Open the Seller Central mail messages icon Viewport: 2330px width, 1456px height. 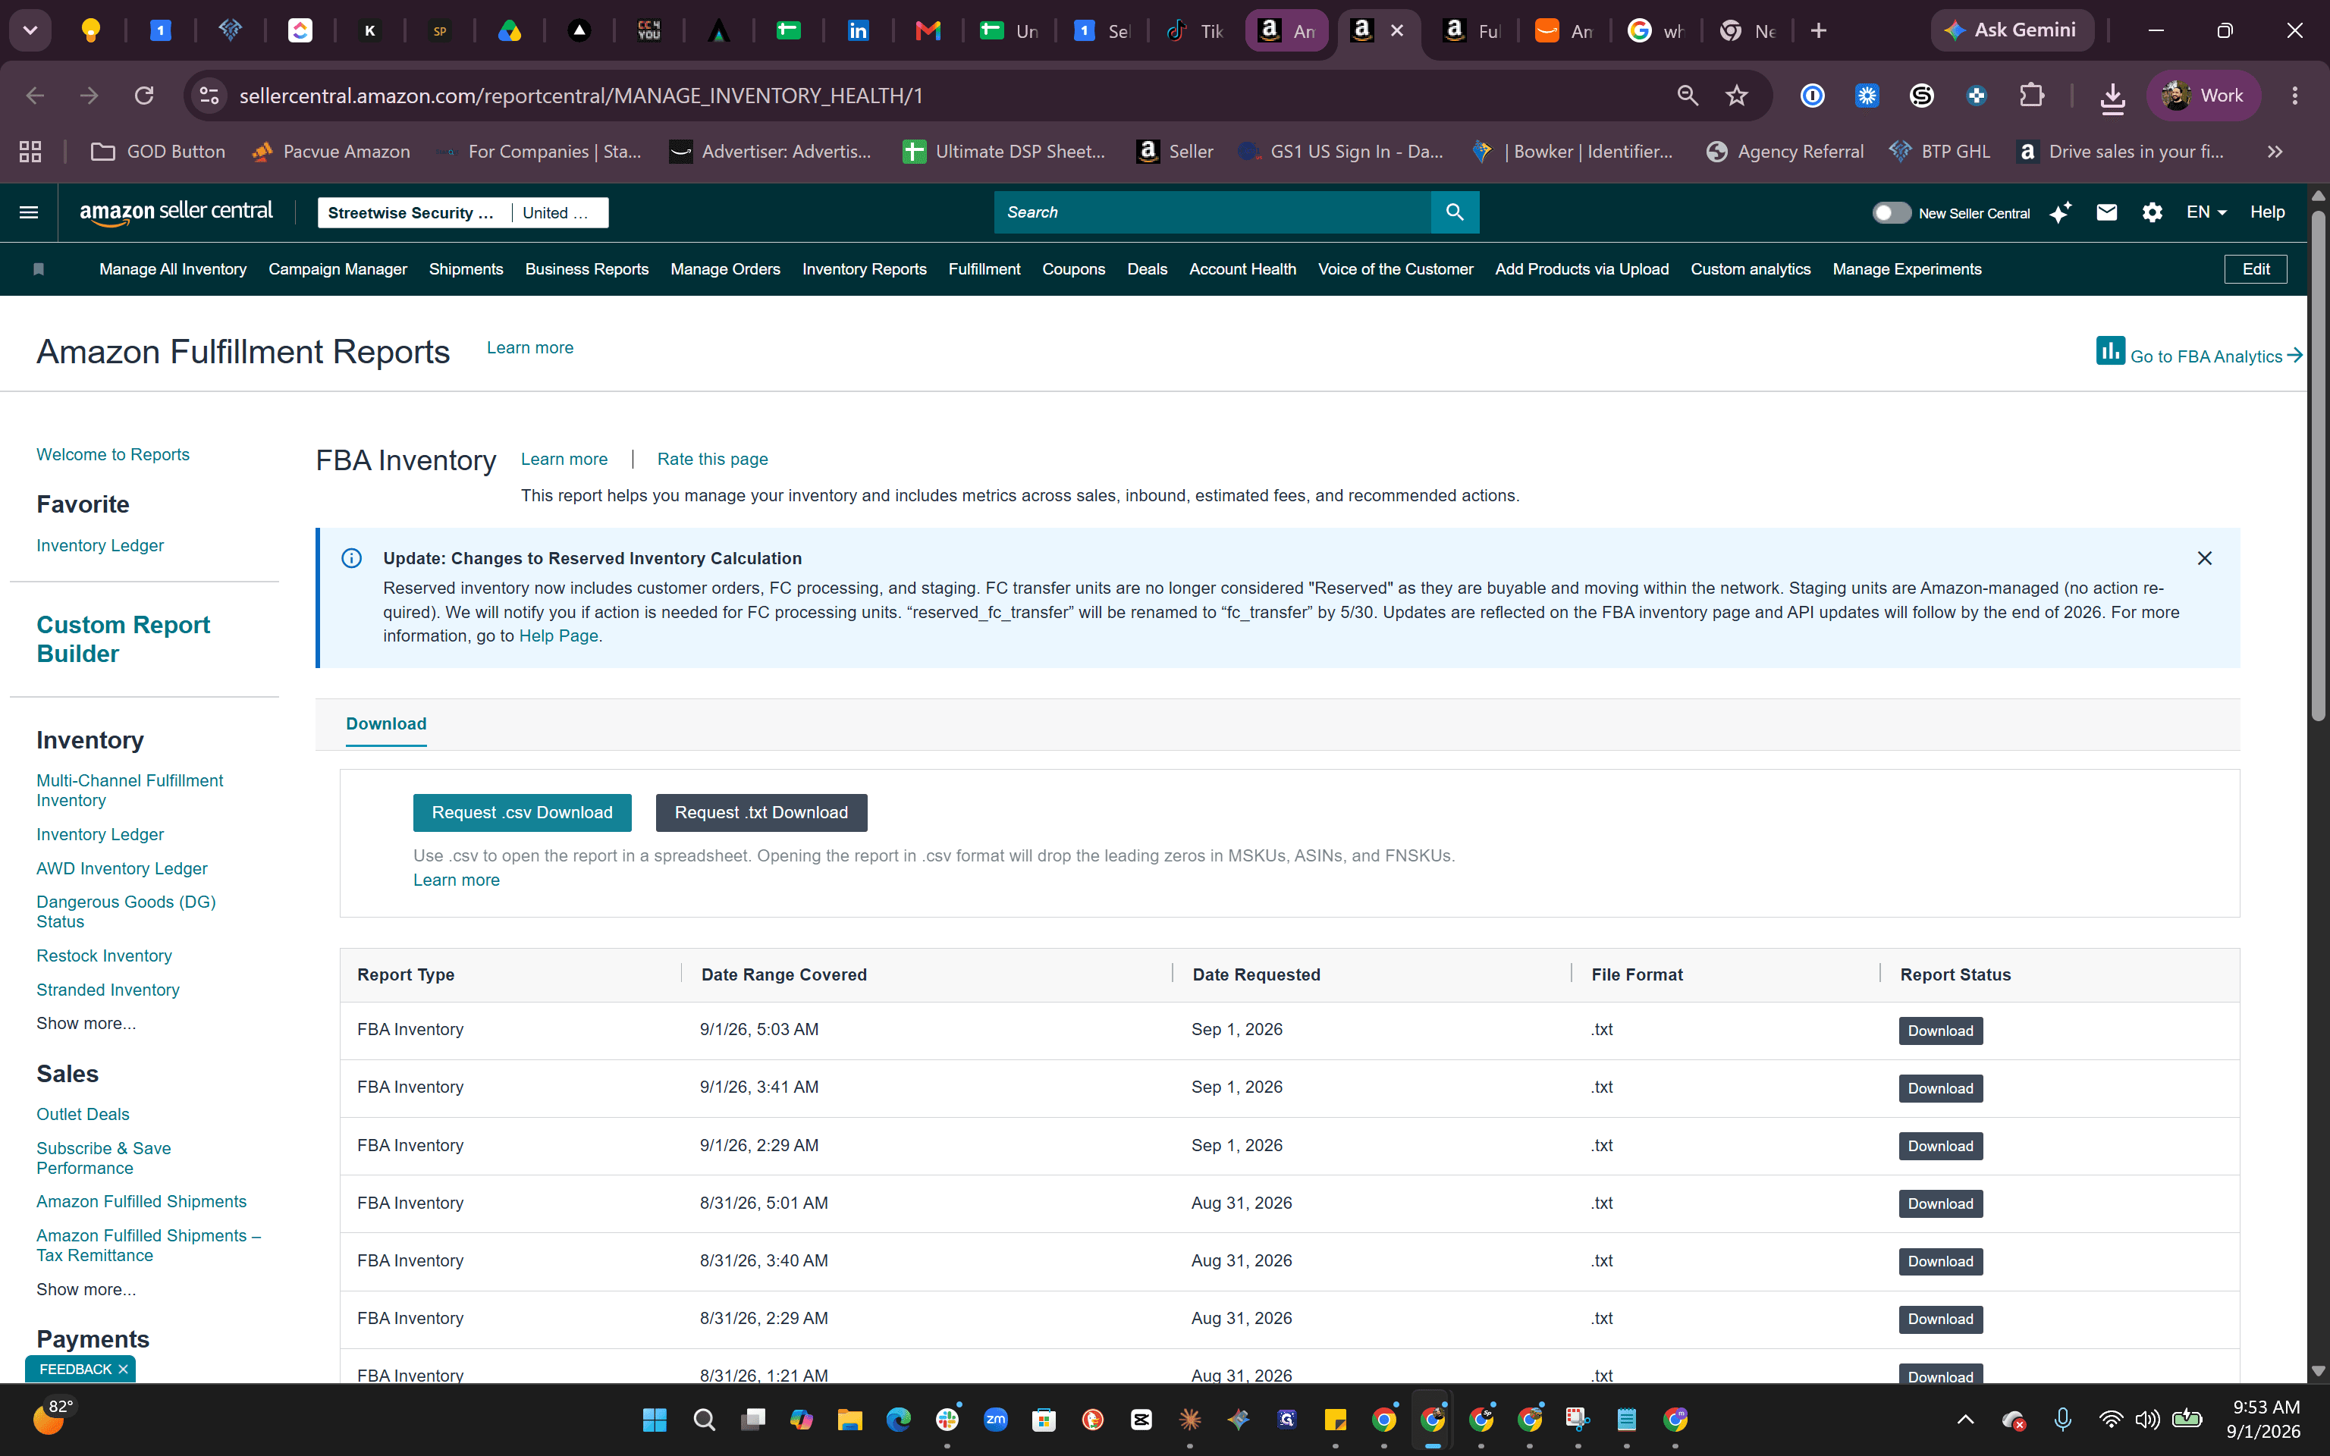click(2106, 213)
